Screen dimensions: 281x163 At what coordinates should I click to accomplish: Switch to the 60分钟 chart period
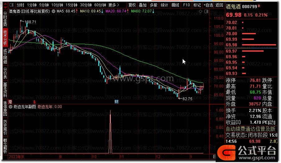(x=100, y=5)
